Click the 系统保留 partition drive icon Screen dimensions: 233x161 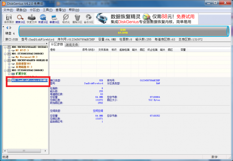13,64
